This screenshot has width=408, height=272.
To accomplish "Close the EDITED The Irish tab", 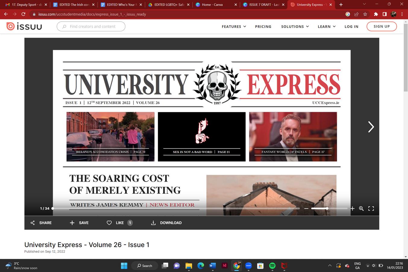I will tap(93, 5).
